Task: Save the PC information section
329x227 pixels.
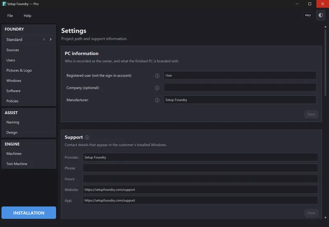Action: pyautogui.click(x=311, y=115)
